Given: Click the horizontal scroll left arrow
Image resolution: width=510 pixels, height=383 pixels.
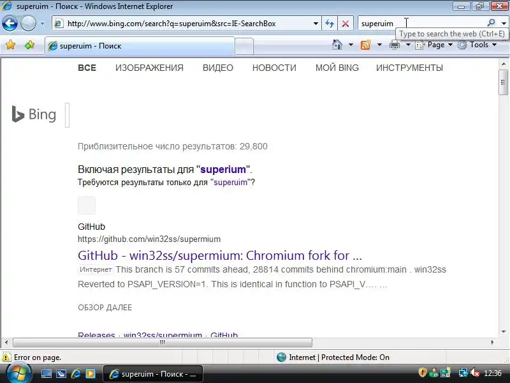Looking at the screenshot, I should [x=6, y=342].
